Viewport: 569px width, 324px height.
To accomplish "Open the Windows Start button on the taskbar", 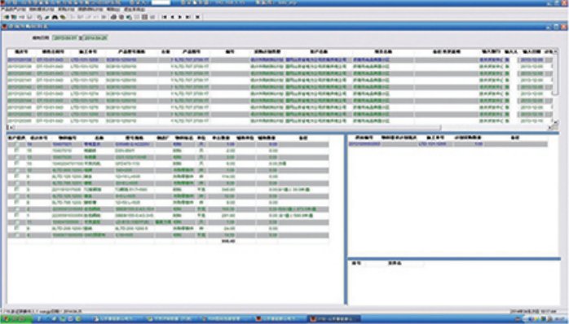I will (x=15, y=319).
